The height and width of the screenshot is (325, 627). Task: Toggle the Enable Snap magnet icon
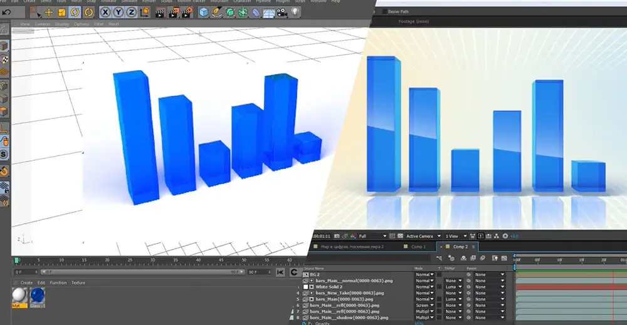[4, 172]
